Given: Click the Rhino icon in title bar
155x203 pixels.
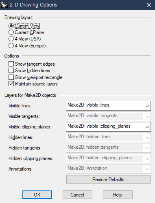Looking at the screenshot, I should tap(4, 5).
